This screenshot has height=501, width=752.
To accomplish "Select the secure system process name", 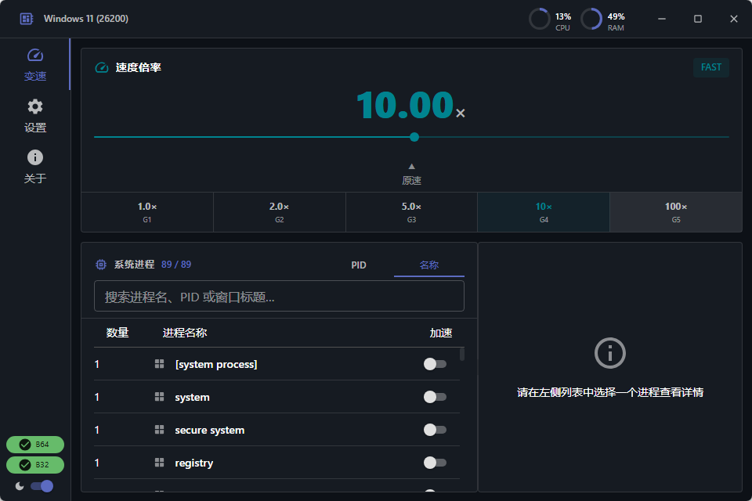I will click(210, 430).
